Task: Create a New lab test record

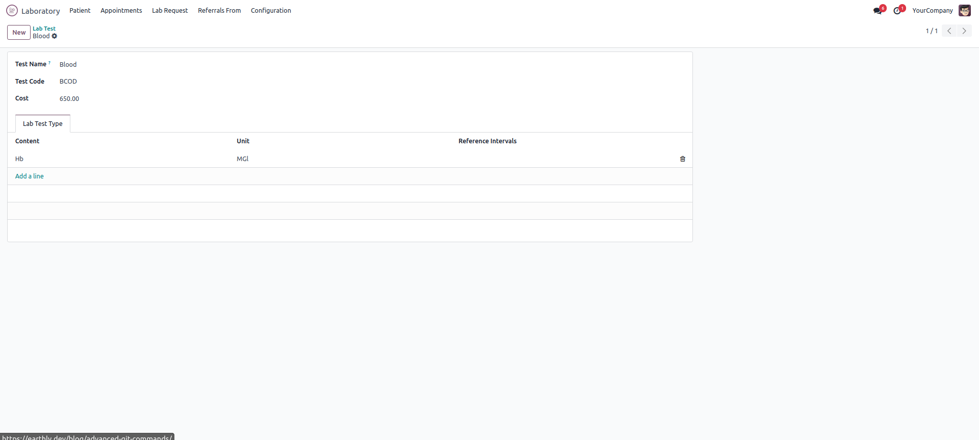Action: (19, 32)
